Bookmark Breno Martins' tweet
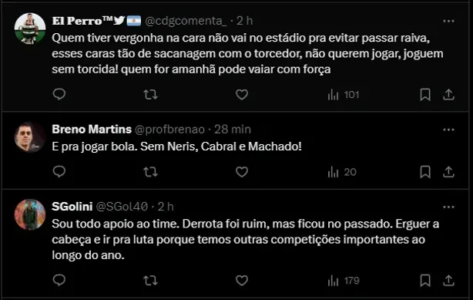The height and width of the screenshot is (300, 473). (425, 172)
